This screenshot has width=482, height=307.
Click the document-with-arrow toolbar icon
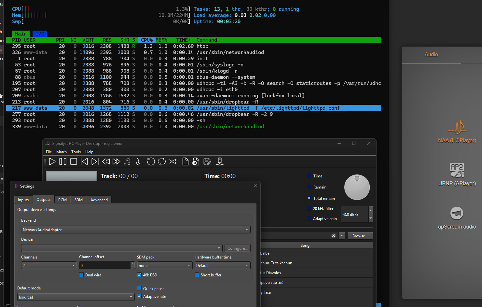(196, 161)
